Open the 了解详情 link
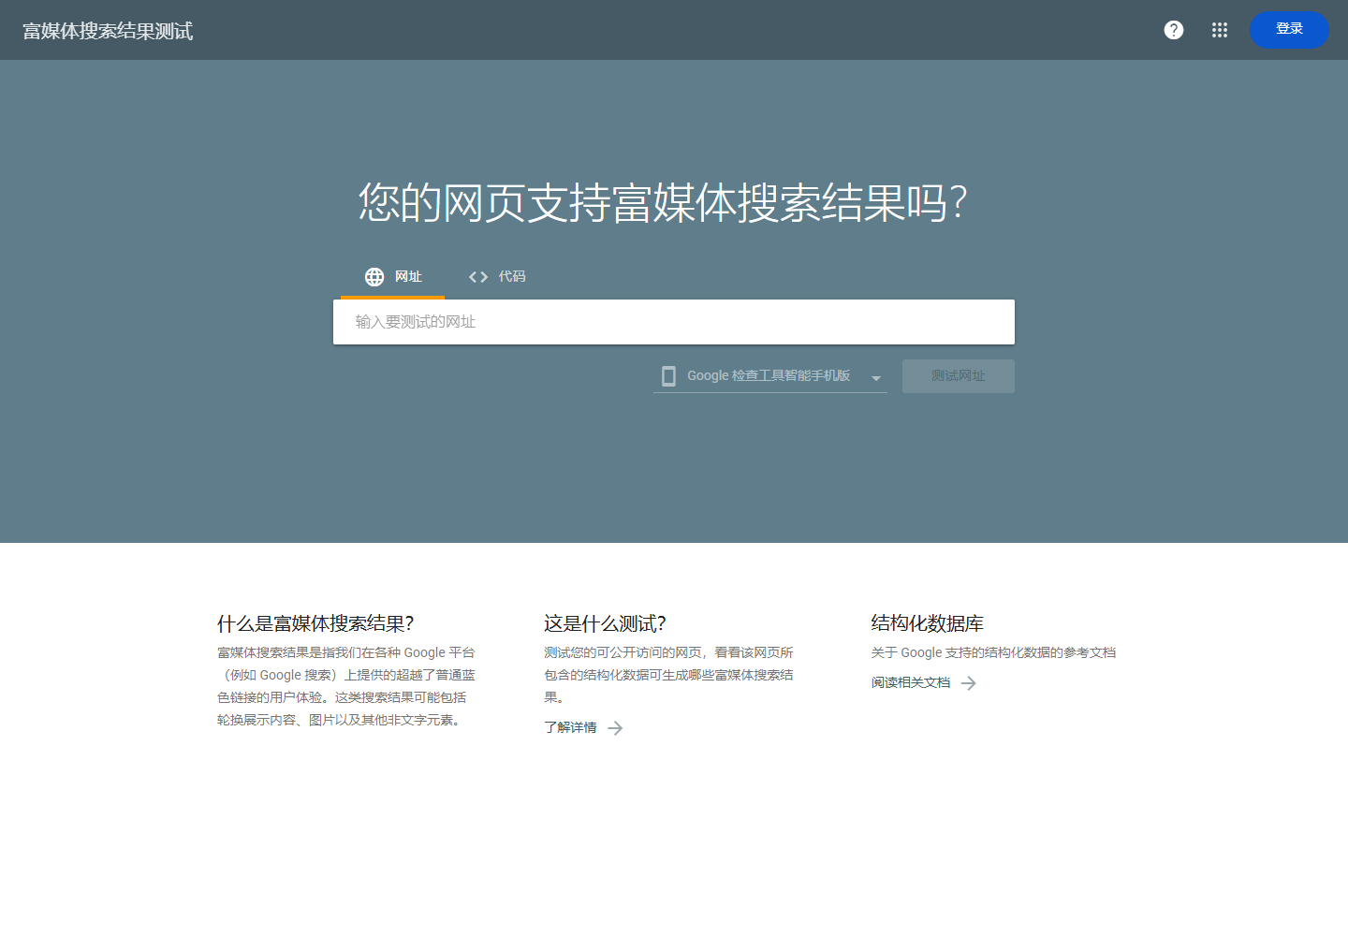 [583, 728]
